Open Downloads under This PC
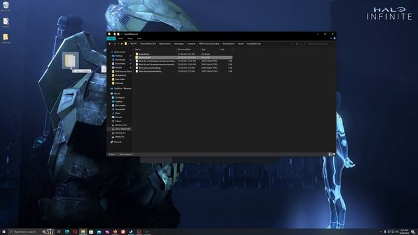The image size is (418, 235). pos(120,109)
